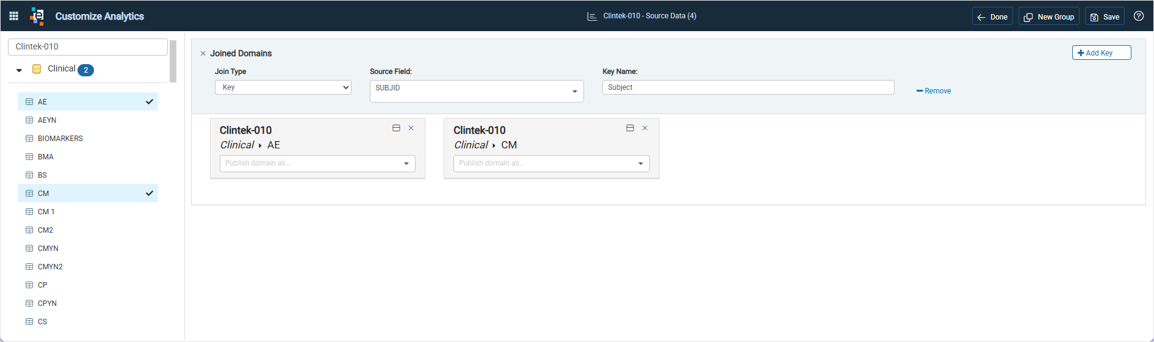The width and height of the screenshot is (1154, 342).
Task: Click the Clinical database icon
Action: pyautogui.click(x=37, y=69)
